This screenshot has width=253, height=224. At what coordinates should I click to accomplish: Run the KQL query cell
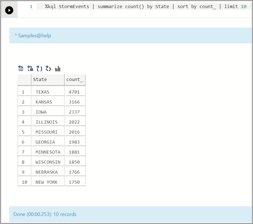coord(9,10)
